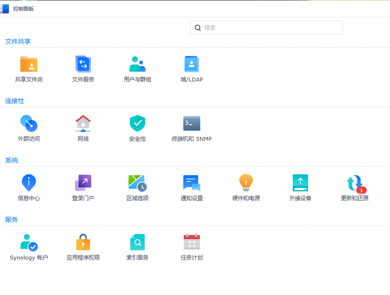Open 外接设备 external devices icon
The width and height of the screenshot is (390, 295).
(x=300, y=183)
